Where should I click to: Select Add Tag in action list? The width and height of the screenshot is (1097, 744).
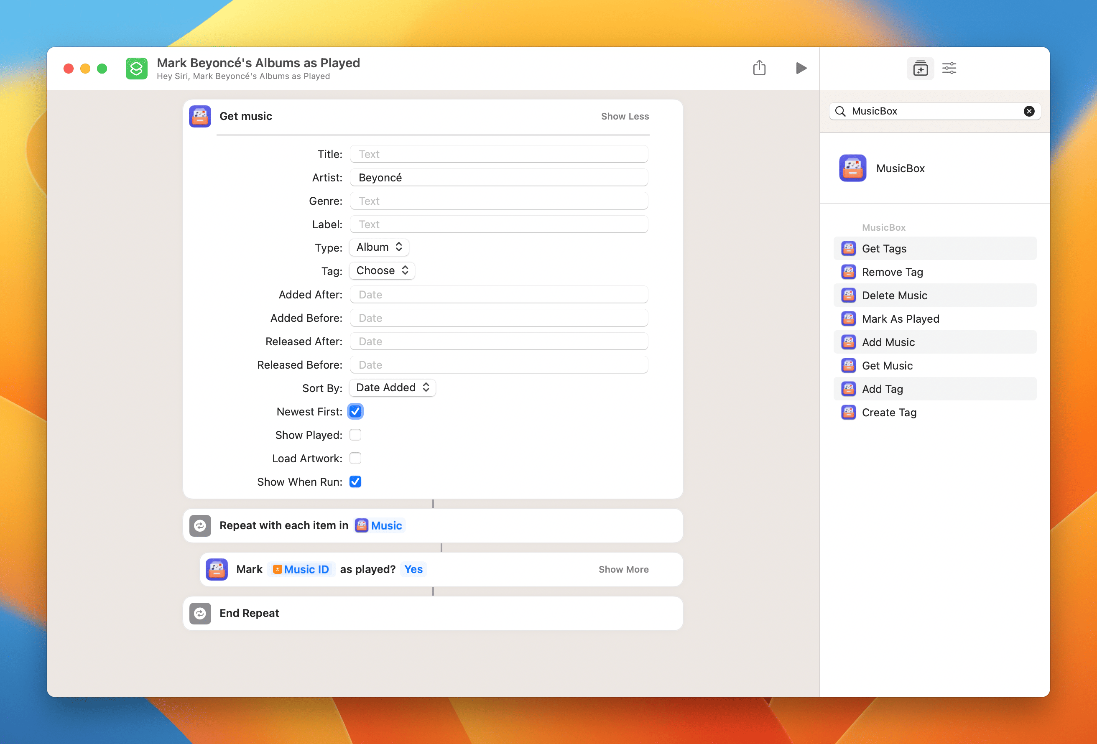pyautogui.click(x=935, y=389)
